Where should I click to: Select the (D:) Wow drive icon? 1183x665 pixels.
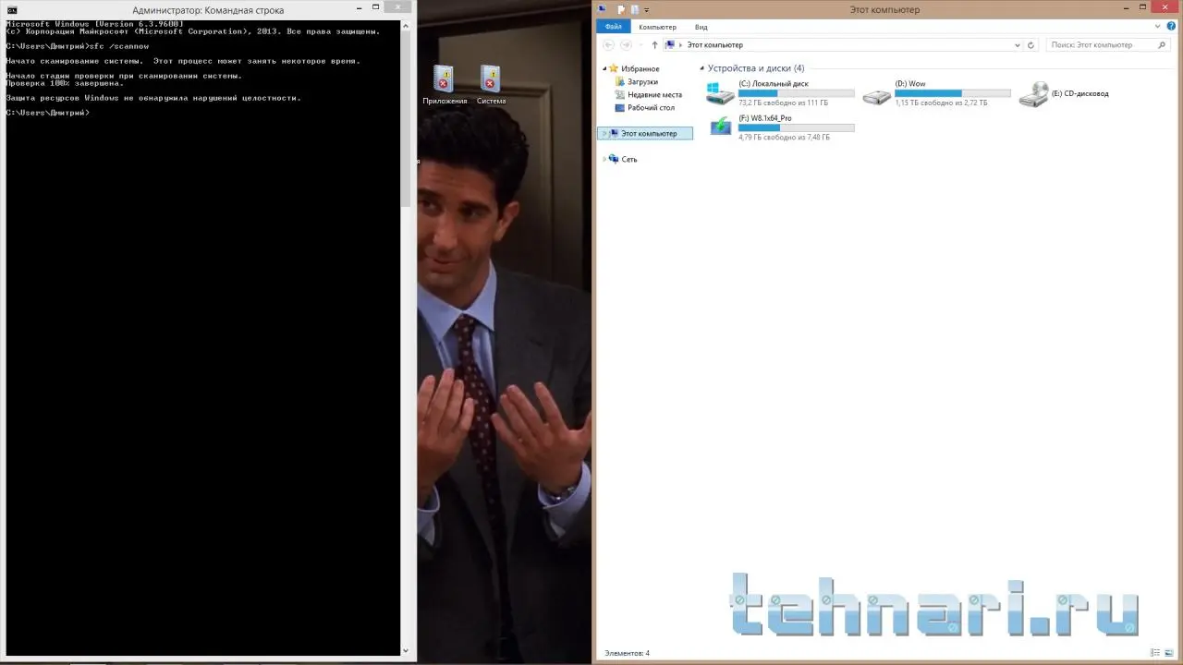point(876,95)
